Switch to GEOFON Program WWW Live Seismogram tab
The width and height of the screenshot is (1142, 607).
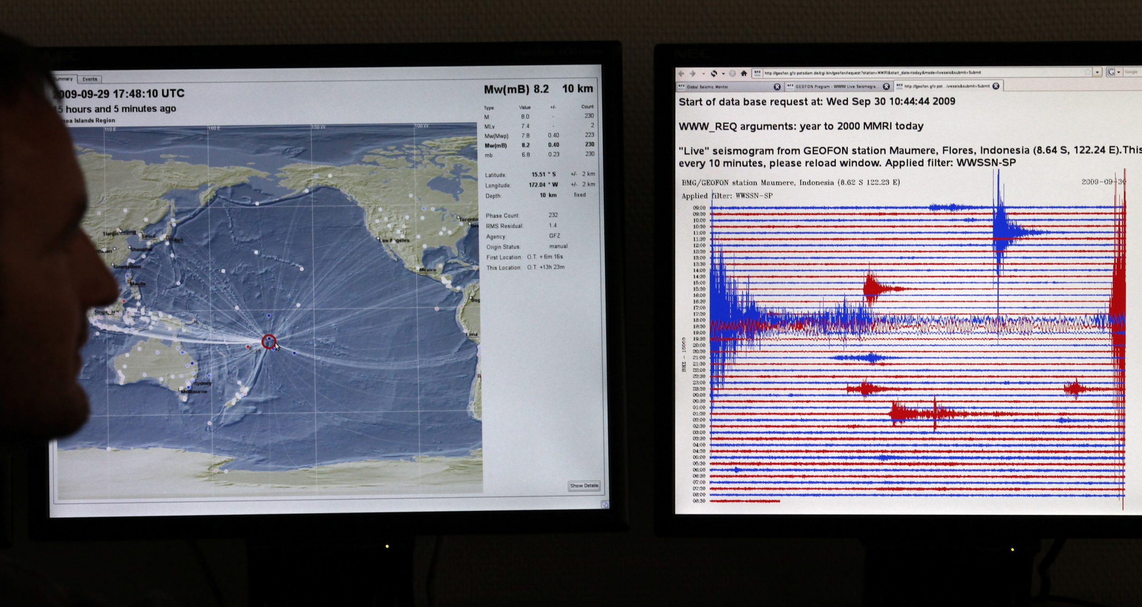pyautogui.click(x=834, y=86)
